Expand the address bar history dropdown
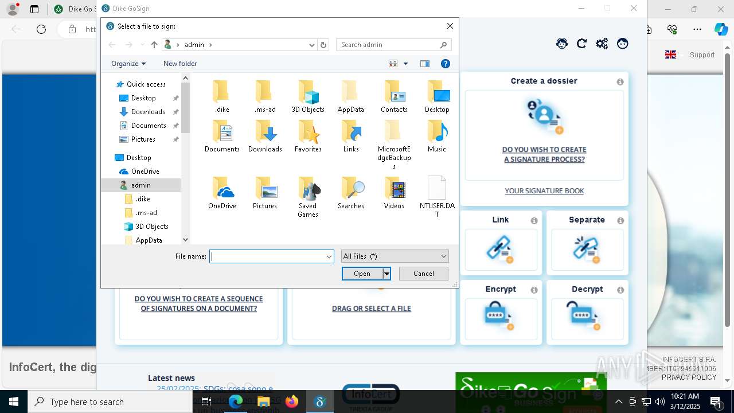The width and height of the screenshot is (734, 413). coord(312,45)
